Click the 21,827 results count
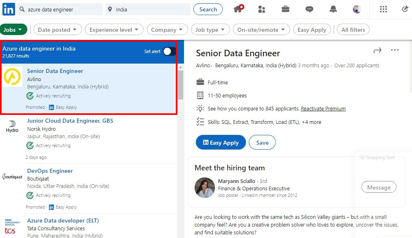412x238 pixels. coord(16,56)
